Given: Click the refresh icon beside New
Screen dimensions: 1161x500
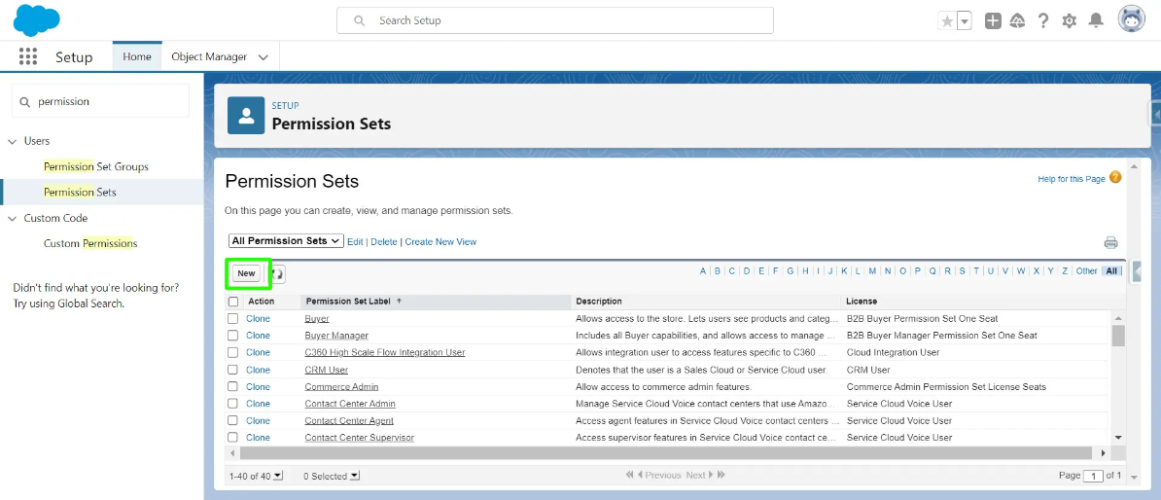Looking at the screenshot, I should [277, 274].
